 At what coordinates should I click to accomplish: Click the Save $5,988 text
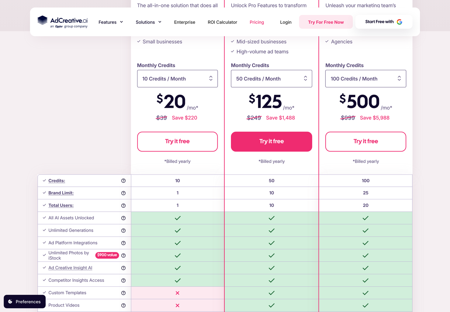pos(375,118)
